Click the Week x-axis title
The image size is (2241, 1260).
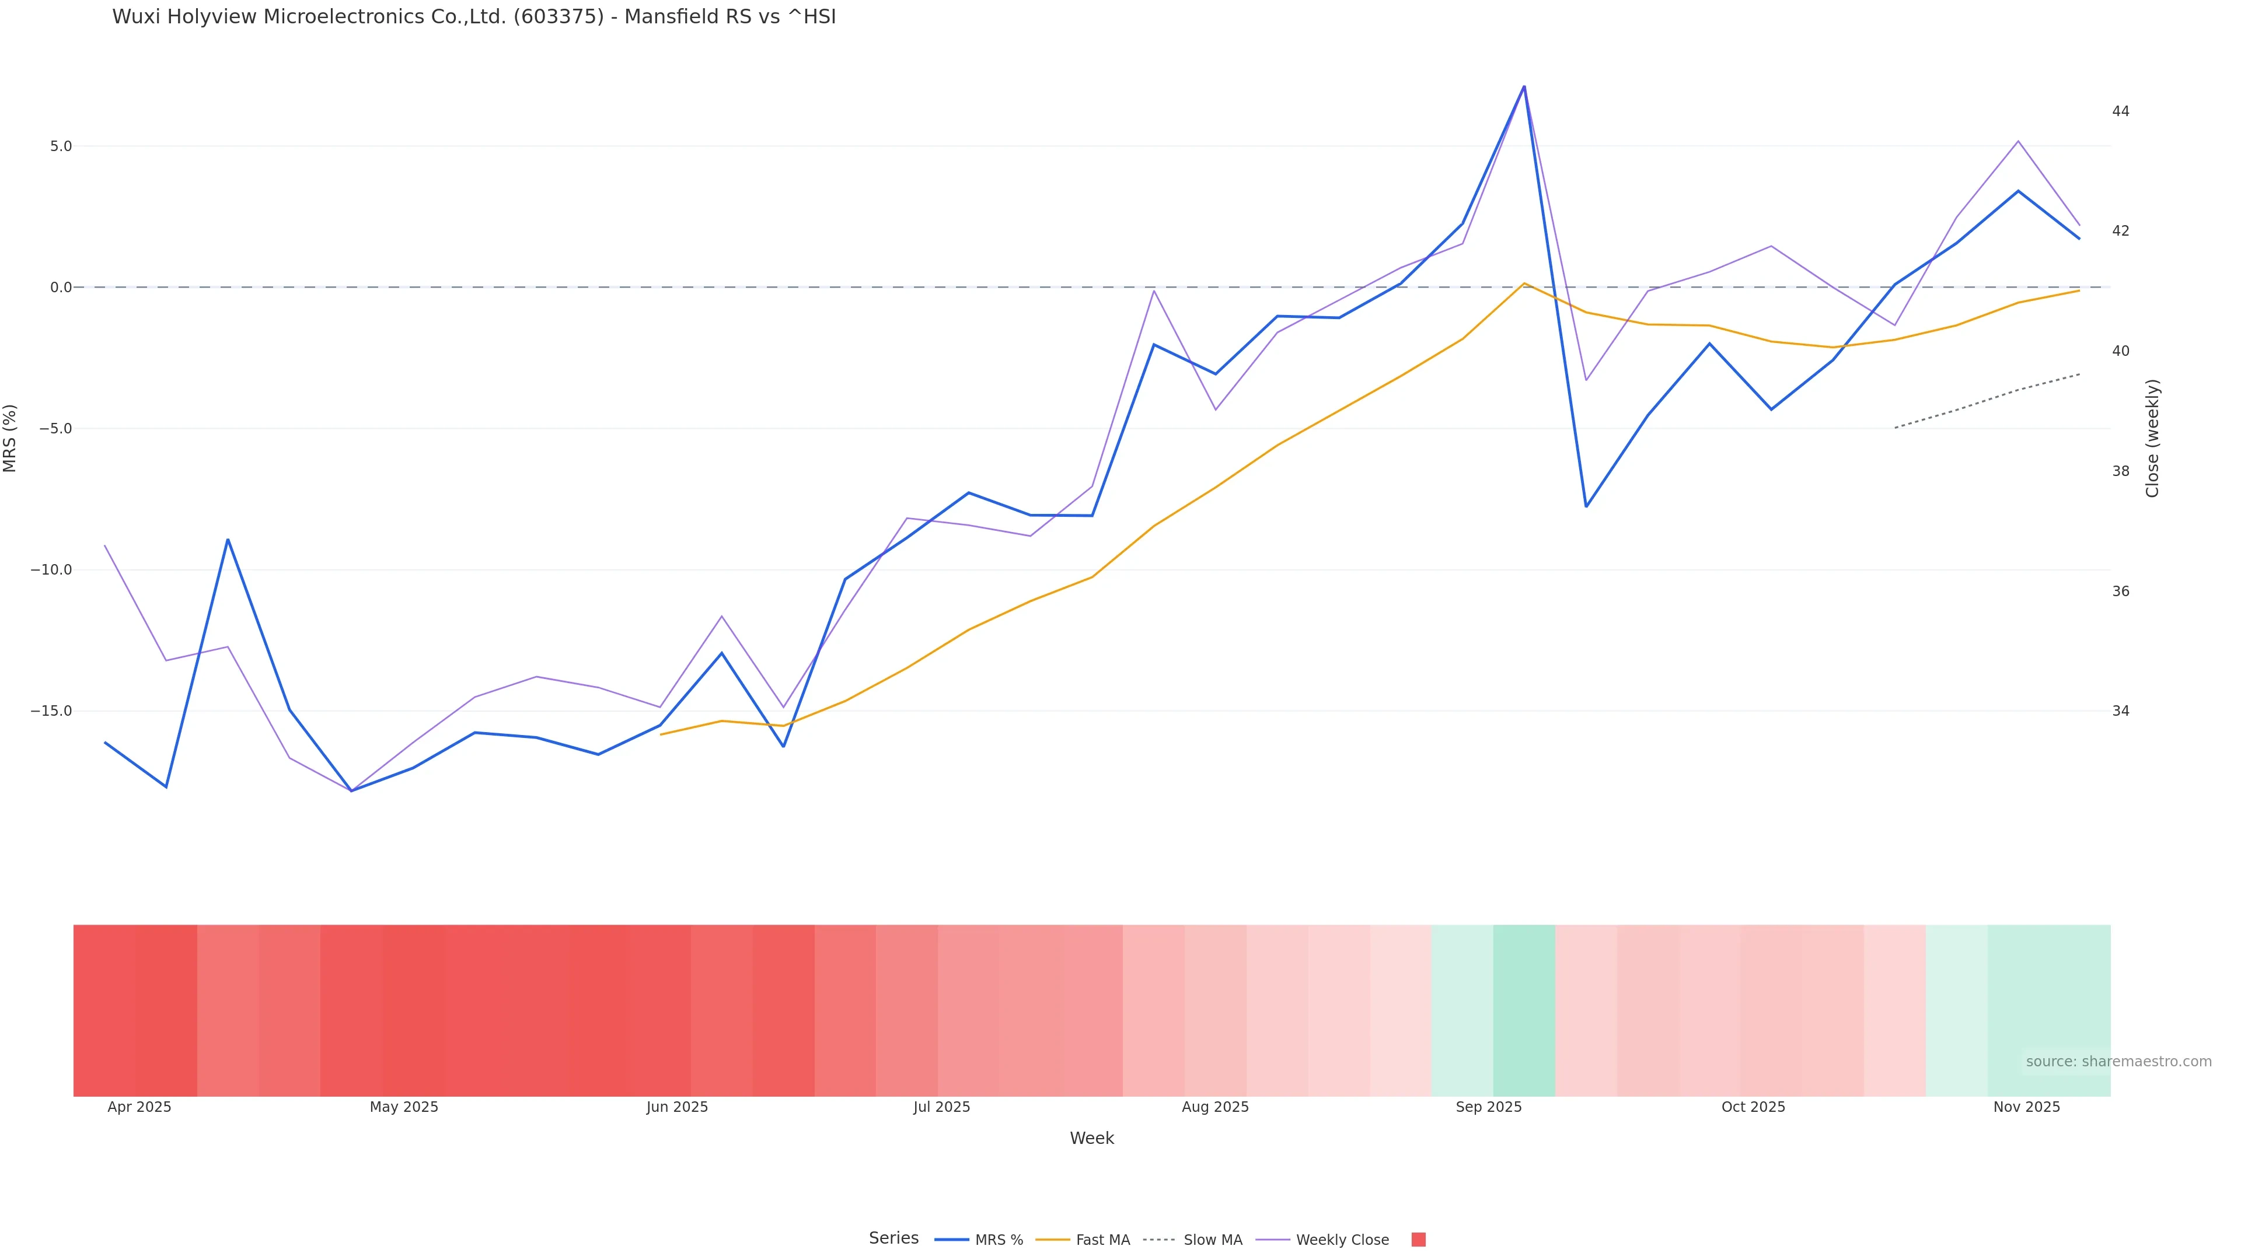pyautogui.click(x=1091, y=1138)
